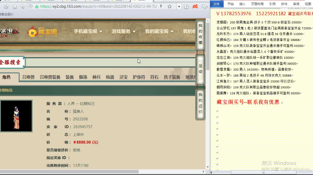Viewport: 313px width, 175px height.
Task: Click the 水晶宫 line in Word document
Action: [256, 52]
